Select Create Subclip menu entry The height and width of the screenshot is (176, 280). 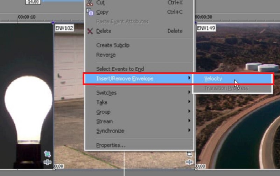pos(139,45)
